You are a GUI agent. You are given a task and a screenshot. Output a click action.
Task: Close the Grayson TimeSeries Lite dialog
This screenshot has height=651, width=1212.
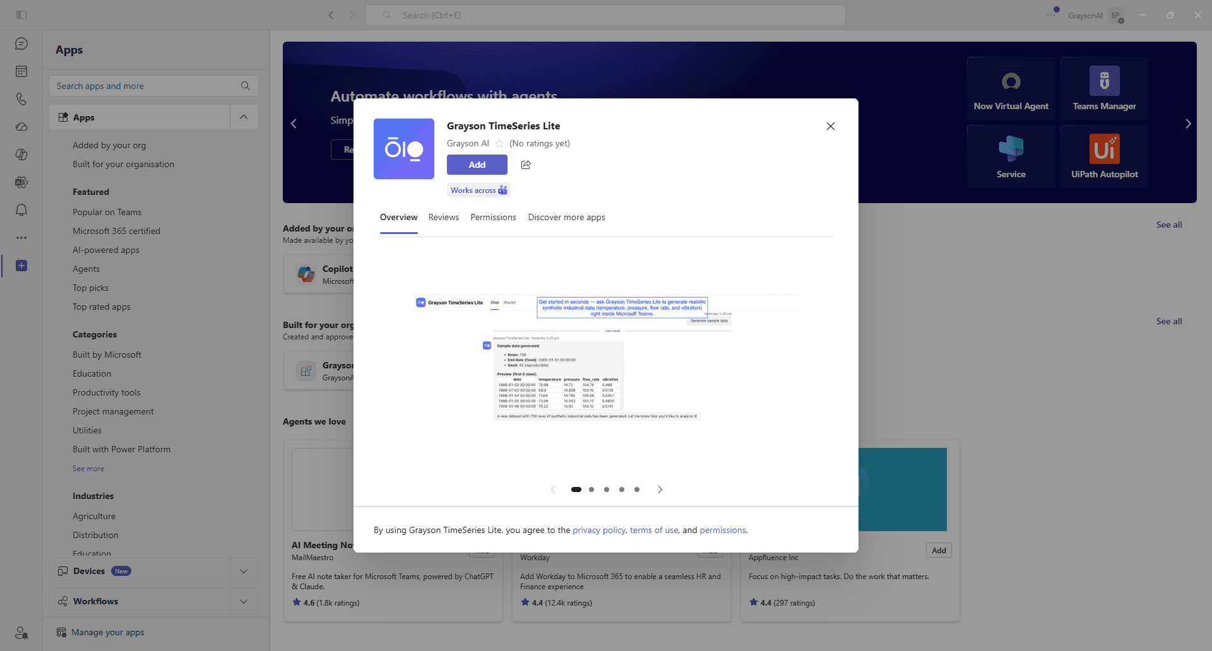click(831, 126)
